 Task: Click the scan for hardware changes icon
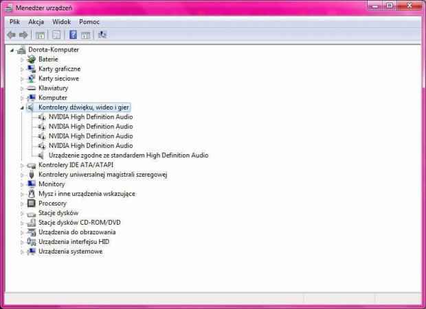[x=102, y=35]
